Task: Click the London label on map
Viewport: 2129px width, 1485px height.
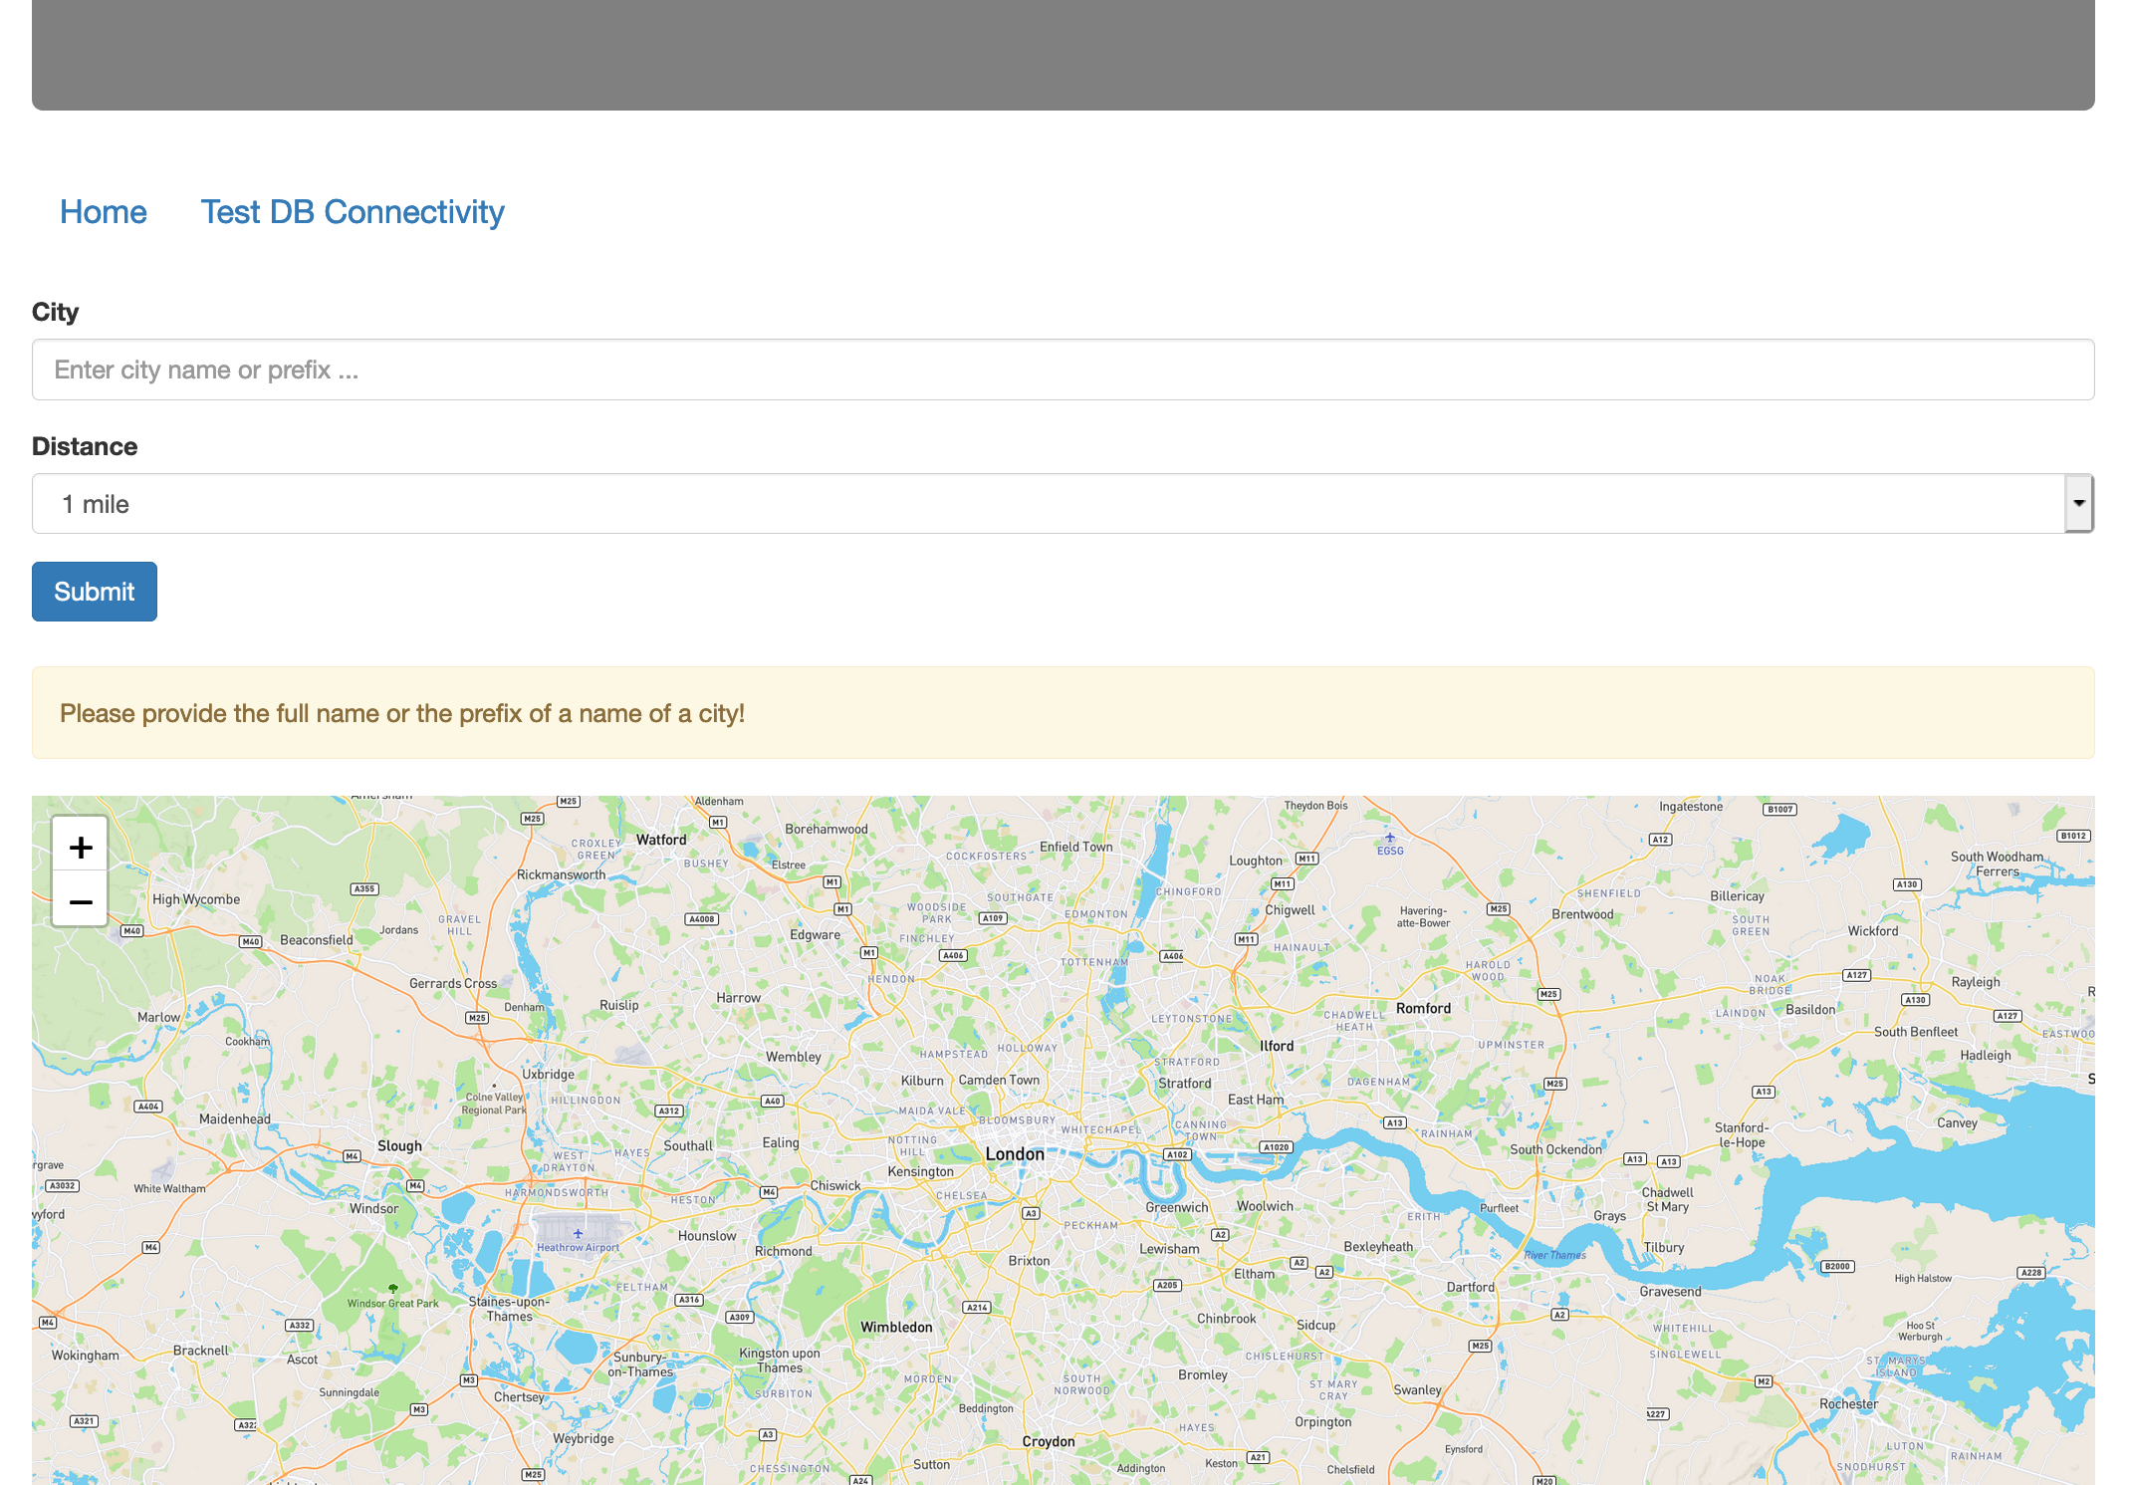Action: click(x=1015, y=1153)
